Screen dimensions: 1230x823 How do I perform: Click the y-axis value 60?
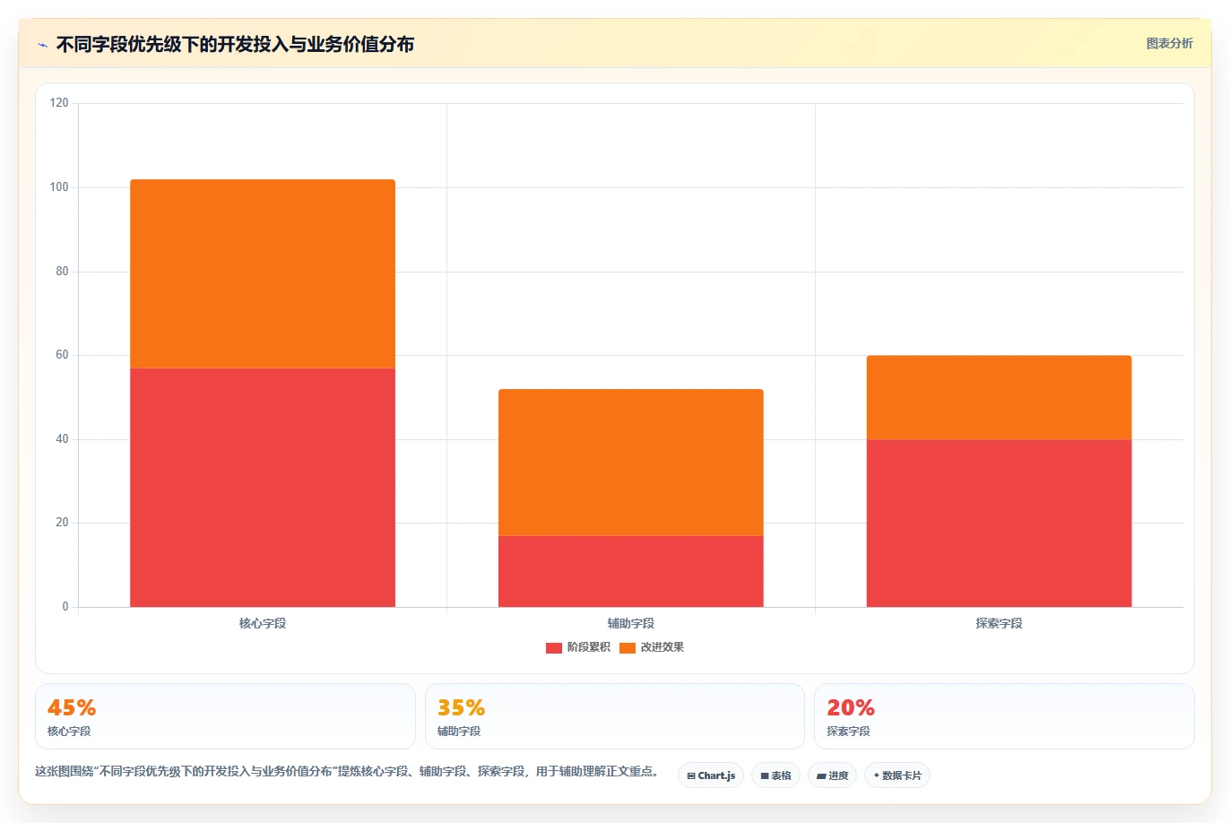point(62,355)
